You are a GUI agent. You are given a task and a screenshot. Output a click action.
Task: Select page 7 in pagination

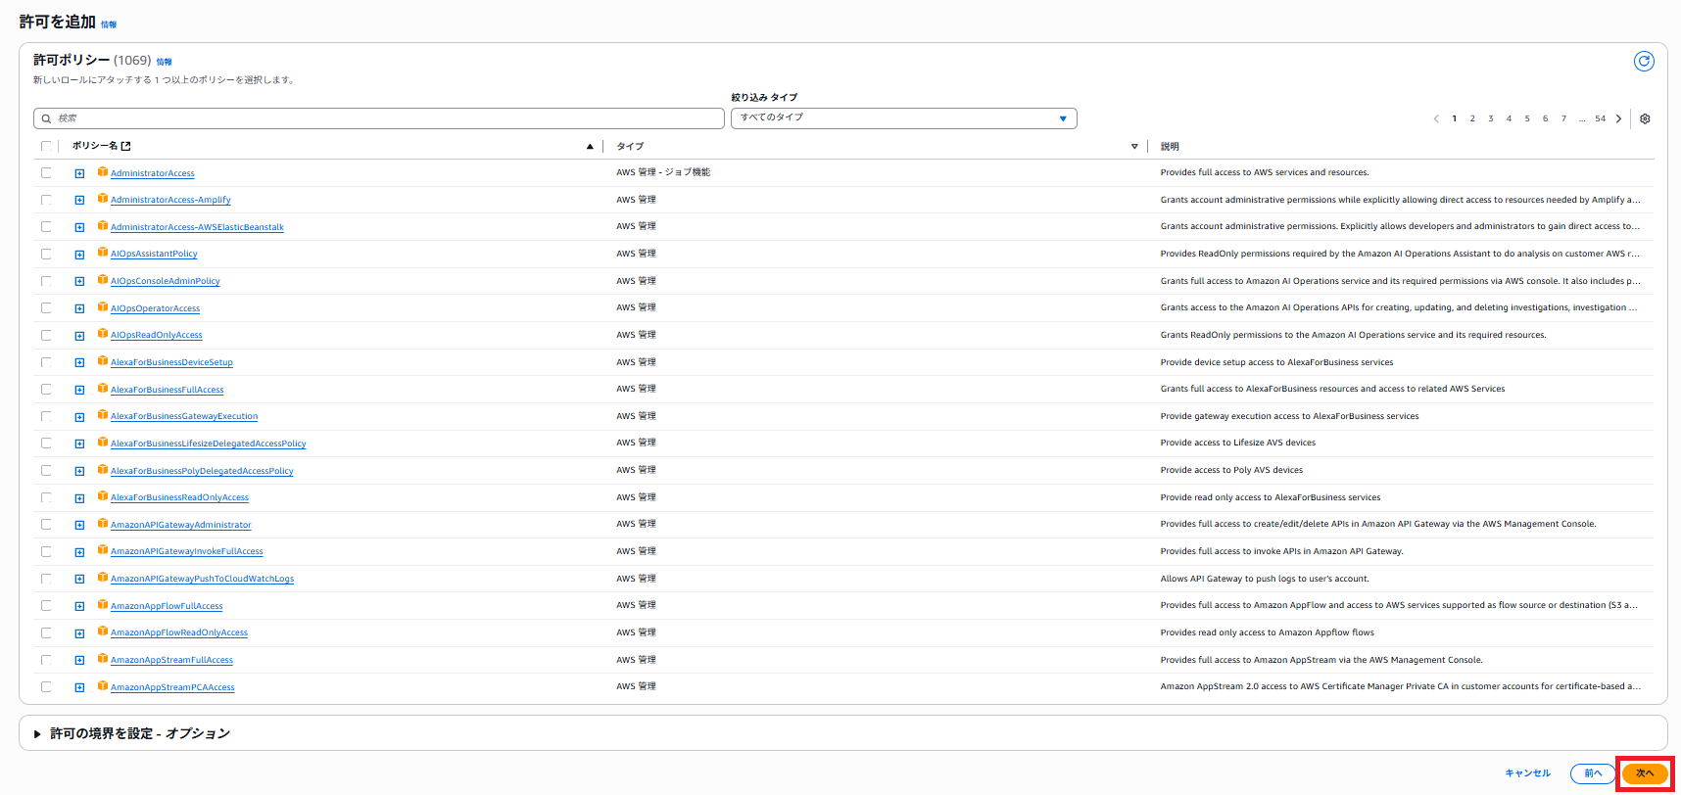(1563, 118)
